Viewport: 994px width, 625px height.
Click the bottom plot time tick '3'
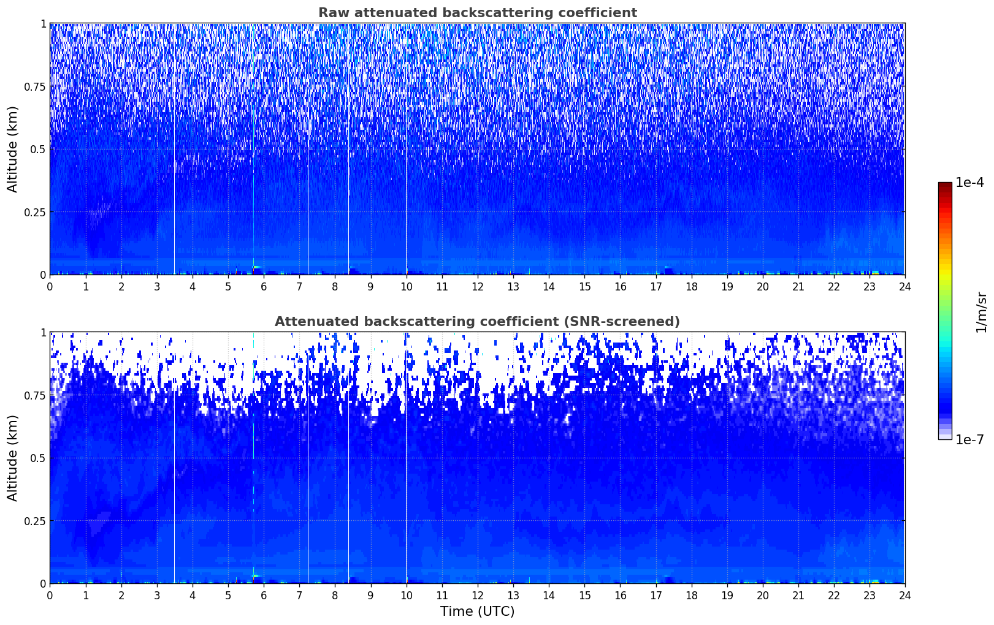tap(156, 595)
